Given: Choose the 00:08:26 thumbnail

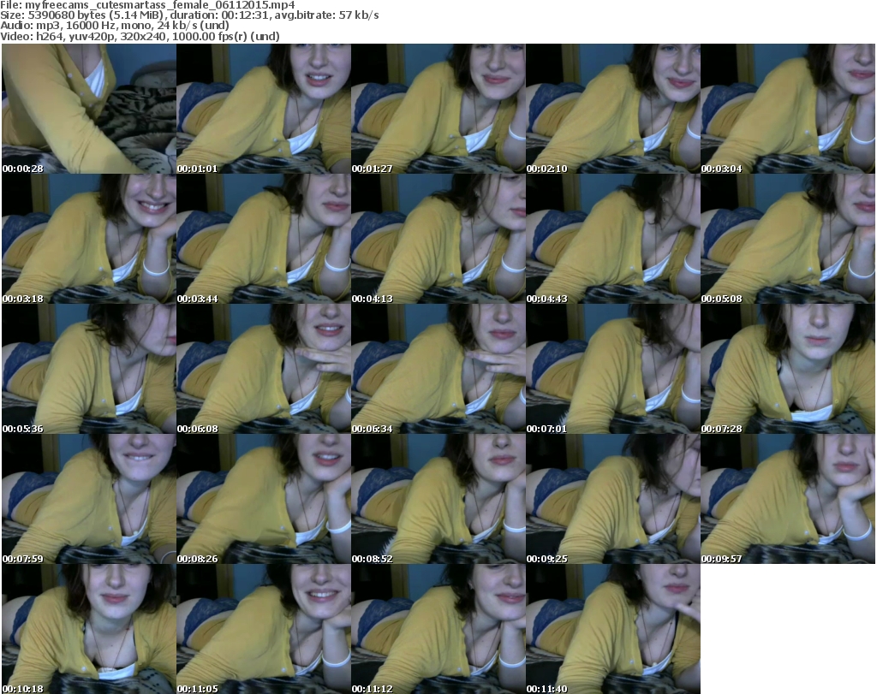Looking at the screenshot, I should pos(264,499).
